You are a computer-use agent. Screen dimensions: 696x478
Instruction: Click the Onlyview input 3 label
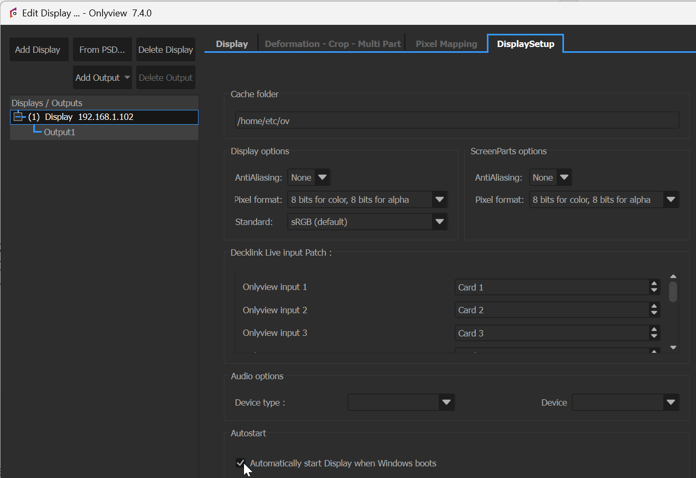(275, 333)
